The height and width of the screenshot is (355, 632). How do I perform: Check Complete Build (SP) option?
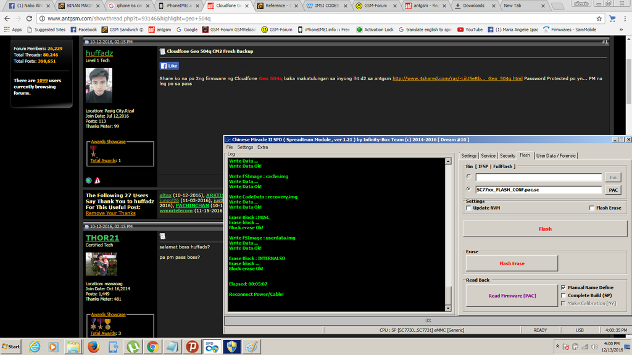click(563, 295)
